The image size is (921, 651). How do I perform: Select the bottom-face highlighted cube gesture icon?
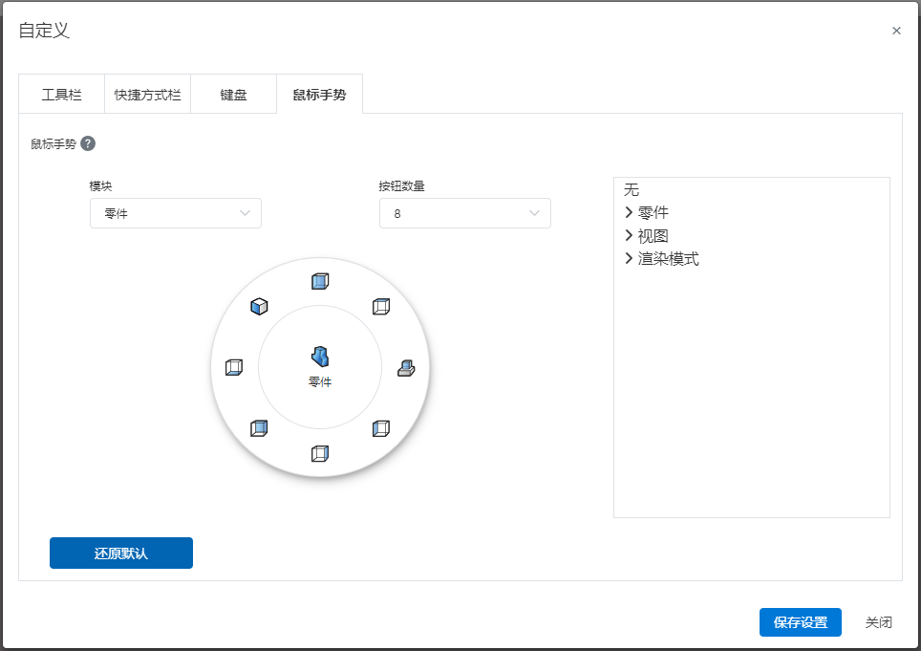coord(234,367)
